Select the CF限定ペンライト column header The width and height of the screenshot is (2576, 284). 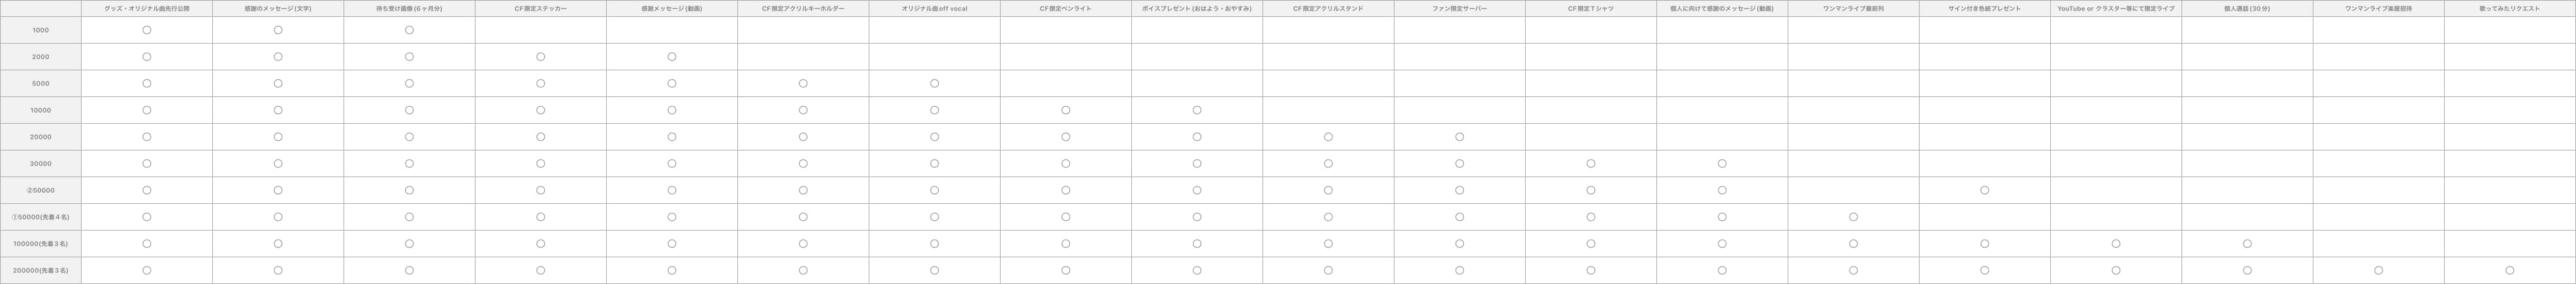coord(1065,8)
